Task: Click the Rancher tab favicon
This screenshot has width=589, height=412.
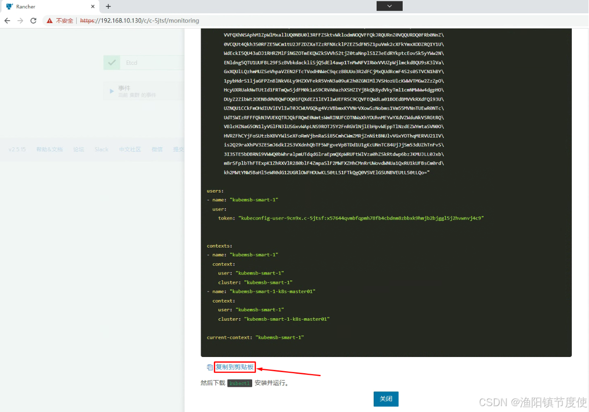Action: (9, 6)
